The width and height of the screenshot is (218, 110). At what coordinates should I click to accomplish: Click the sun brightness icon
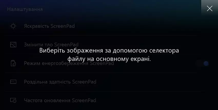[13, 26]
